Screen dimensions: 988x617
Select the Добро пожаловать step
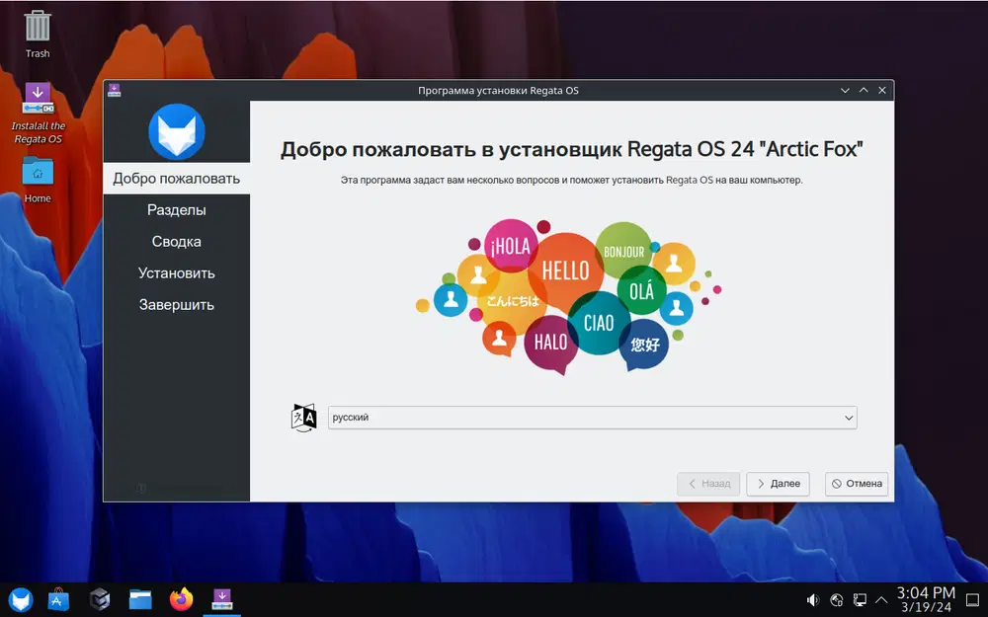point(177,179)
